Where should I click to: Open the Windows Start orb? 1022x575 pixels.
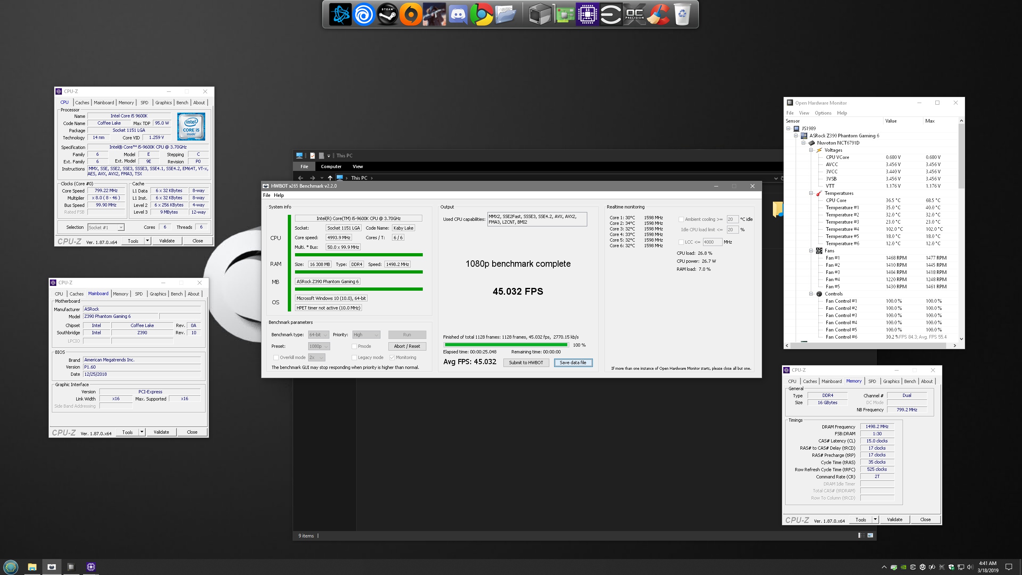pyautogui.click(x=11, y=567)
